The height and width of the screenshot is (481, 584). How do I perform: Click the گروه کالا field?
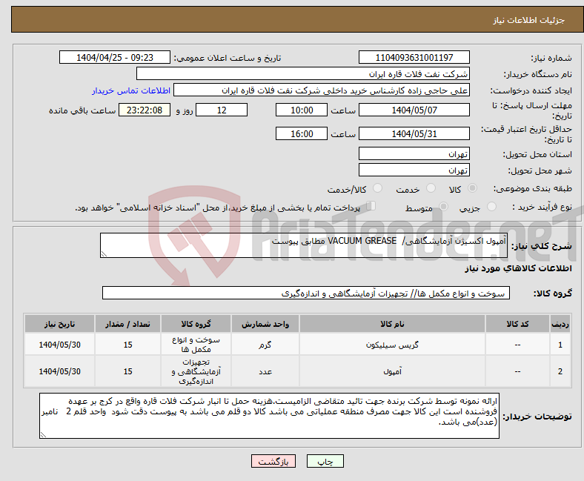tap(306, 293)
